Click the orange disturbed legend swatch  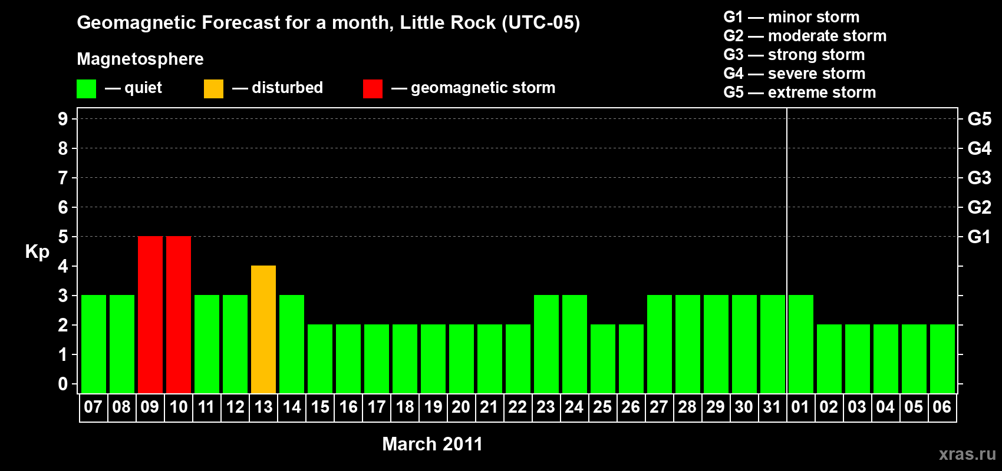click(x=213, y=89)
